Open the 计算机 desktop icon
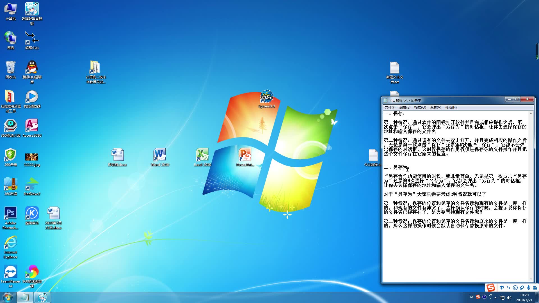This screenshot has height=303, width=539. pyautogui.click(x=11, y=12)
